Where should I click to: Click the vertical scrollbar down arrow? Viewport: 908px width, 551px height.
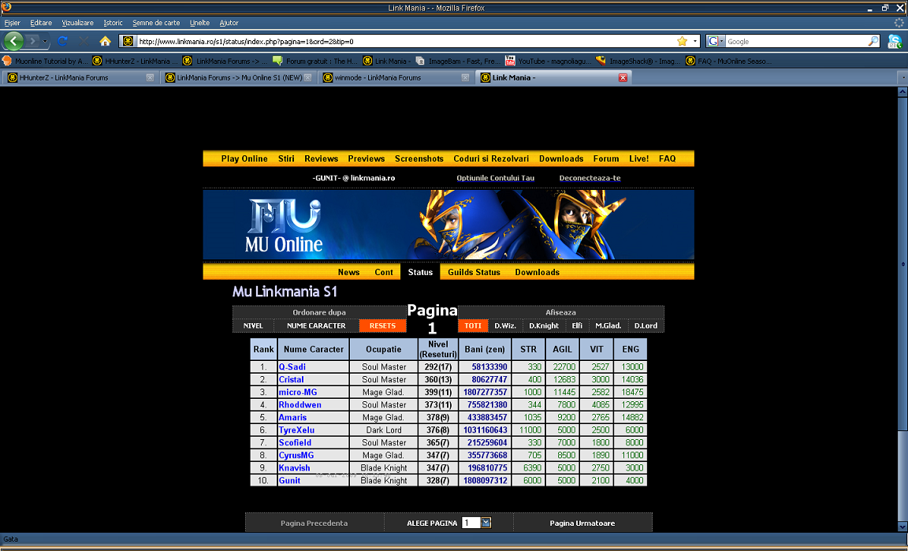pyautogui.click(x=902, y=526)
